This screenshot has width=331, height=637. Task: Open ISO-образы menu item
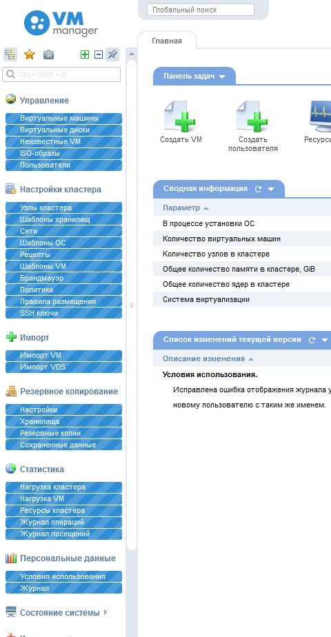pyautogui.click(x=63, y=154)
